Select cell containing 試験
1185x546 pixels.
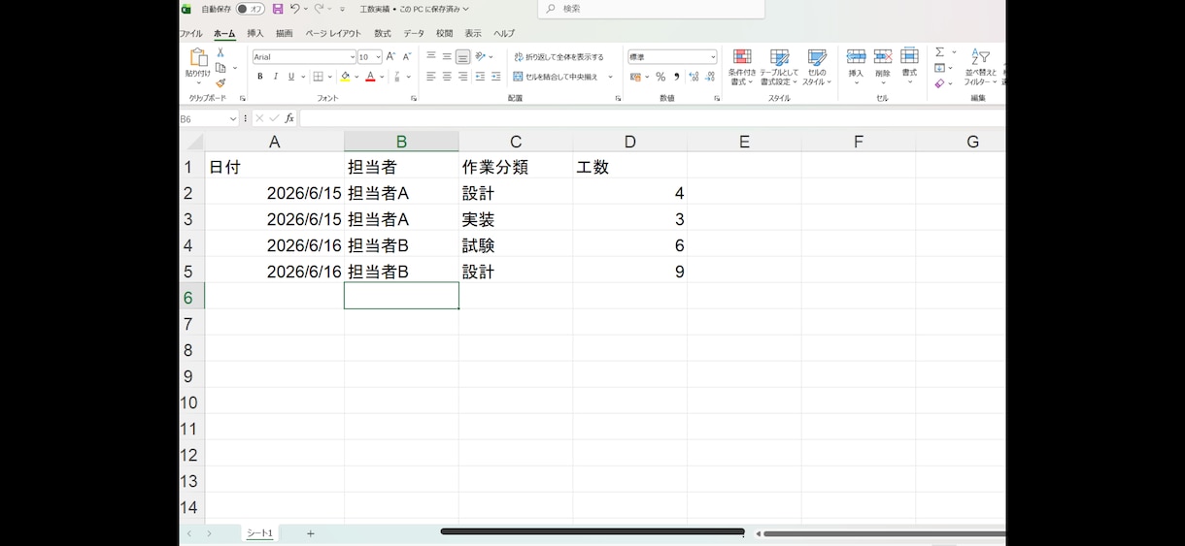[516, 245]
